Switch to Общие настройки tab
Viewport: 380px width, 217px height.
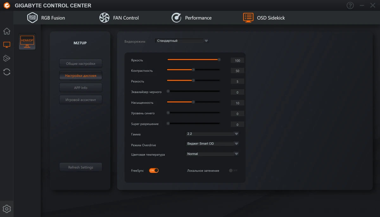tap(80, 63)
